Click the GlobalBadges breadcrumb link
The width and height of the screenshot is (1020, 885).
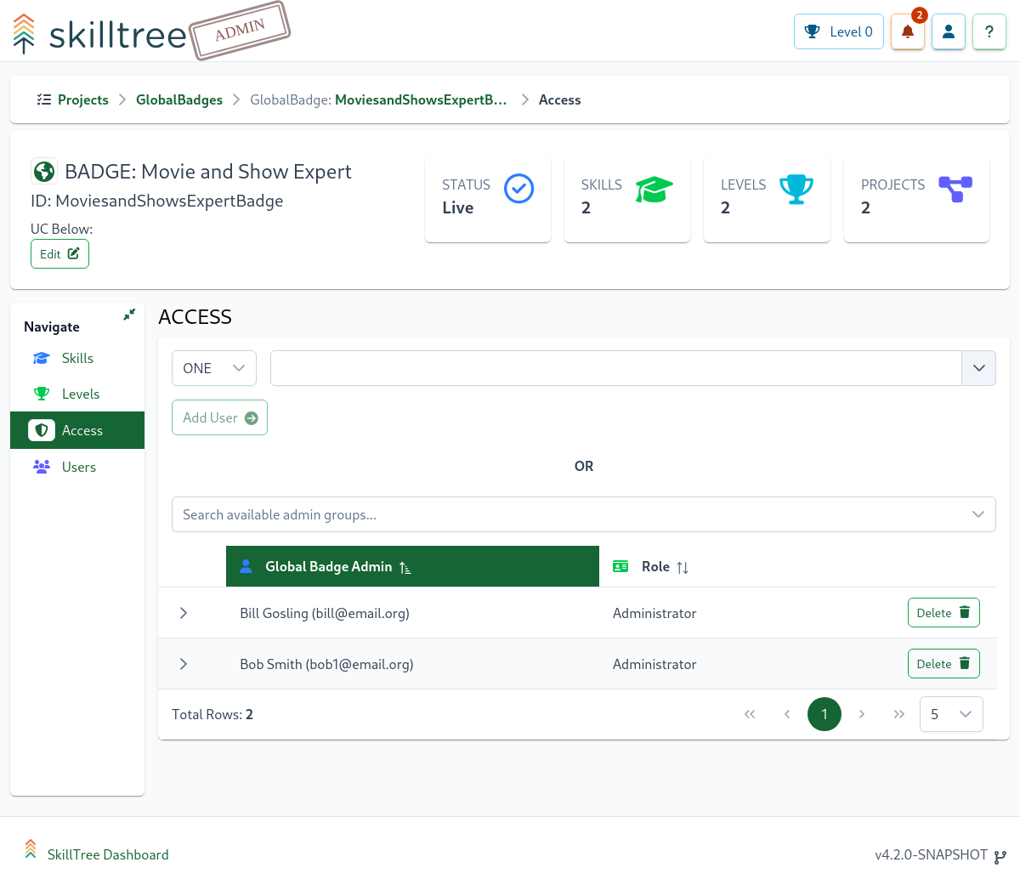click(x=178, y=100)
